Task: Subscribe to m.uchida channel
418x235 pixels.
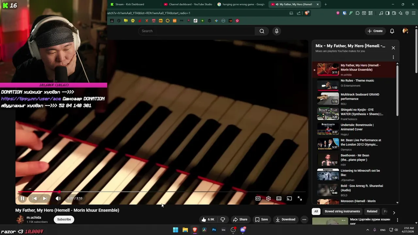Action: (x=64, y=219)
